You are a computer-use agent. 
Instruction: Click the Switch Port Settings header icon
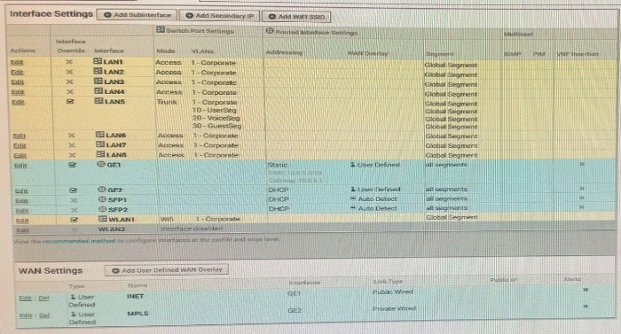[161, 30]
